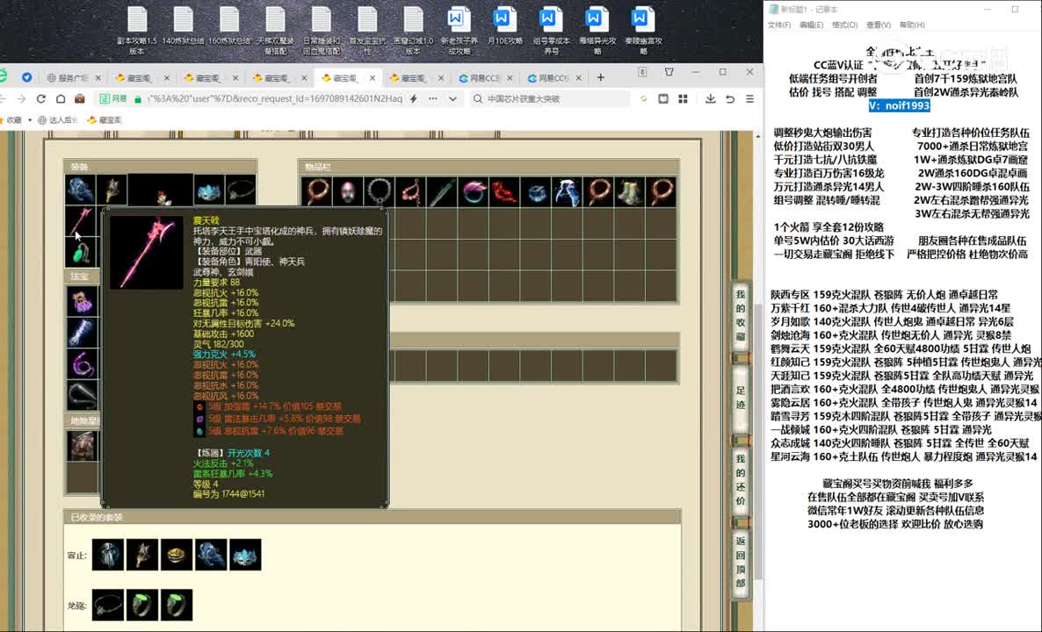
Task: Click the 足迹 side button
Action: 741,397
